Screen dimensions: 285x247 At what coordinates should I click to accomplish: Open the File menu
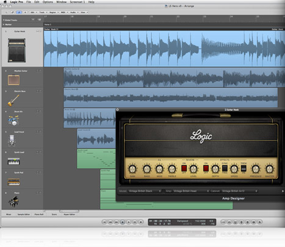tap(29, 2)
